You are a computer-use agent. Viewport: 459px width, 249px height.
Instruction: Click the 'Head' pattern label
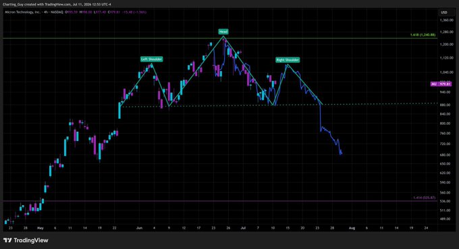[x=223, y=31]
